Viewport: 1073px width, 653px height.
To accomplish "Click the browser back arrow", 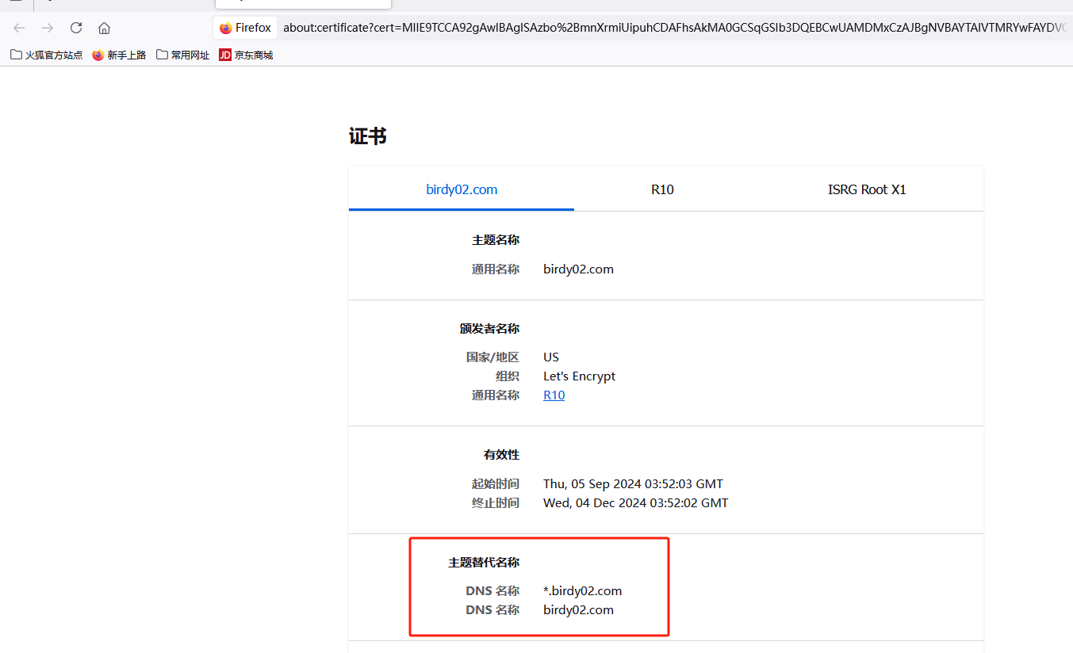I will [x=19, y=28].
